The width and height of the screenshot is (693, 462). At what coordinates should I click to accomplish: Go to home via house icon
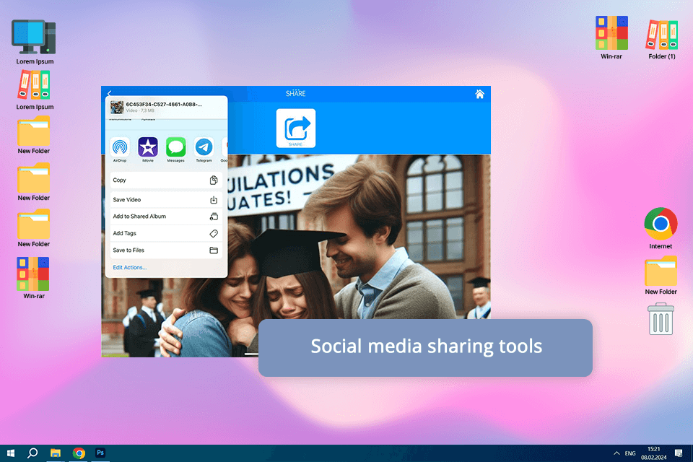point(479,94)
